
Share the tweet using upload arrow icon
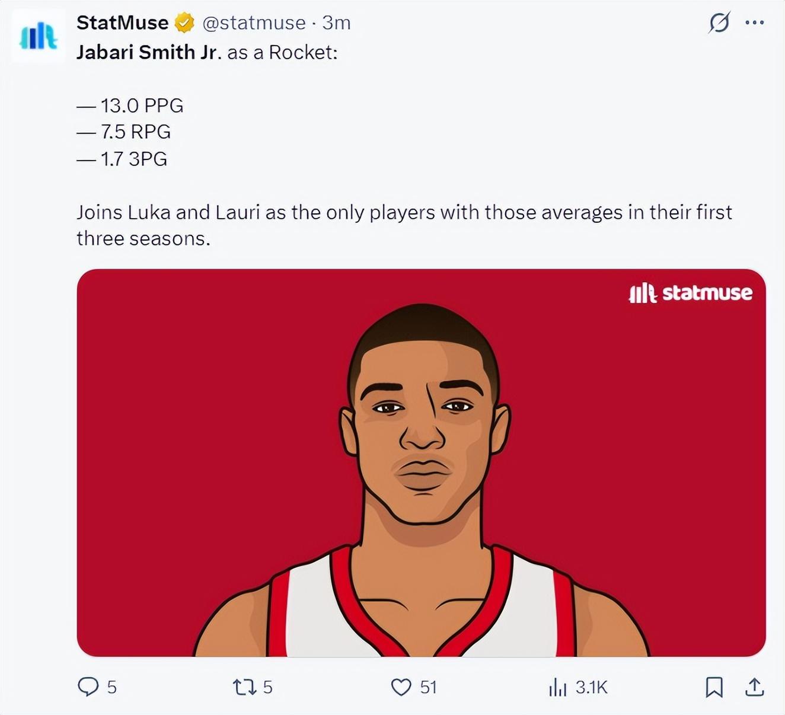tap(754, 687)
